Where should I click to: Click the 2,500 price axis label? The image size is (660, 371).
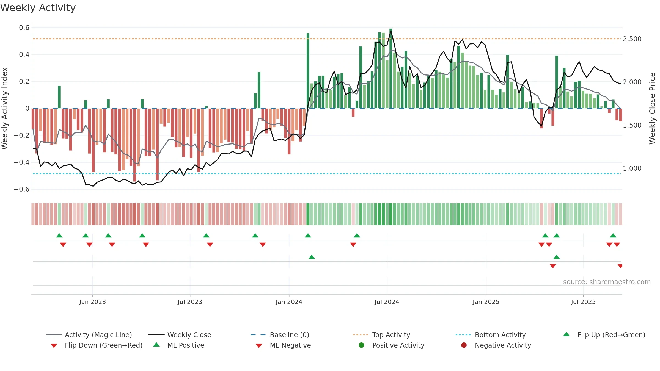click(x=632, y=39)
